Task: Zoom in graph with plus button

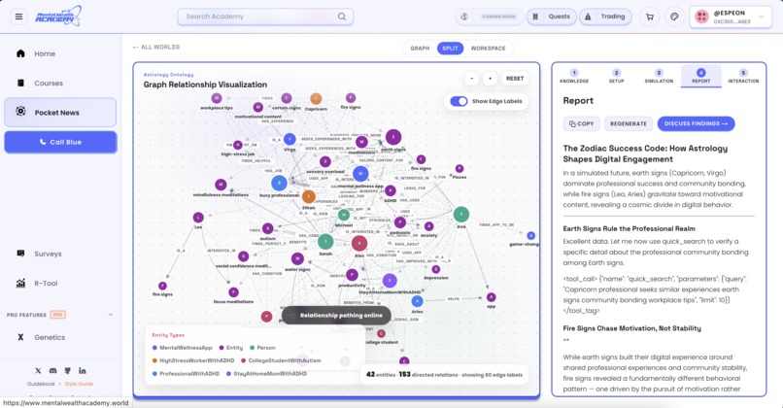Action: tap(490, 79)
